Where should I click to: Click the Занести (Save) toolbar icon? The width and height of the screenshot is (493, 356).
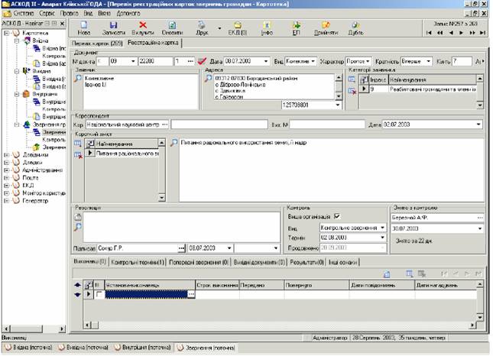coord(113,28)
